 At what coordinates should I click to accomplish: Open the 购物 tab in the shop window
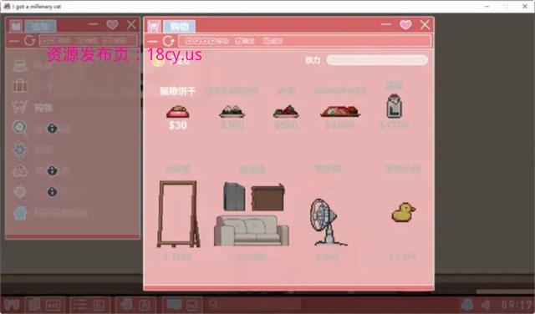pos(180,26)
